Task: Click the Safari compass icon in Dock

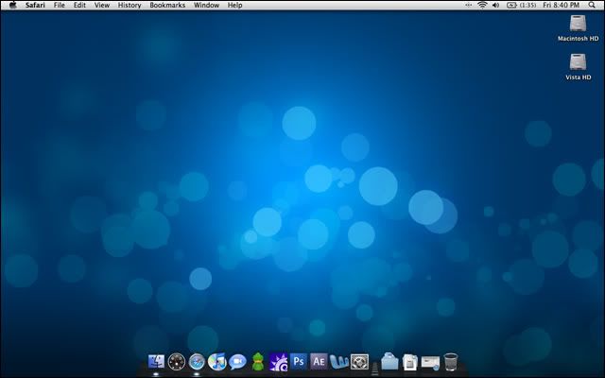Action: click(197, 362)
